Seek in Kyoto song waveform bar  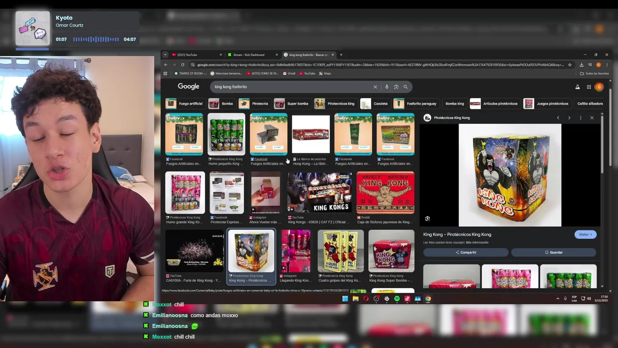click(x=96, y=40)
